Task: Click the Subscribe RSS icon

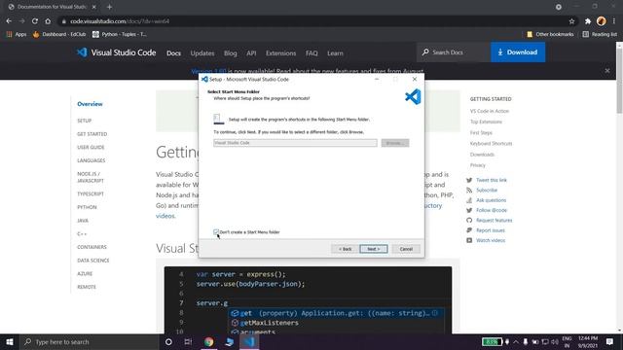Action: [469, 191]
